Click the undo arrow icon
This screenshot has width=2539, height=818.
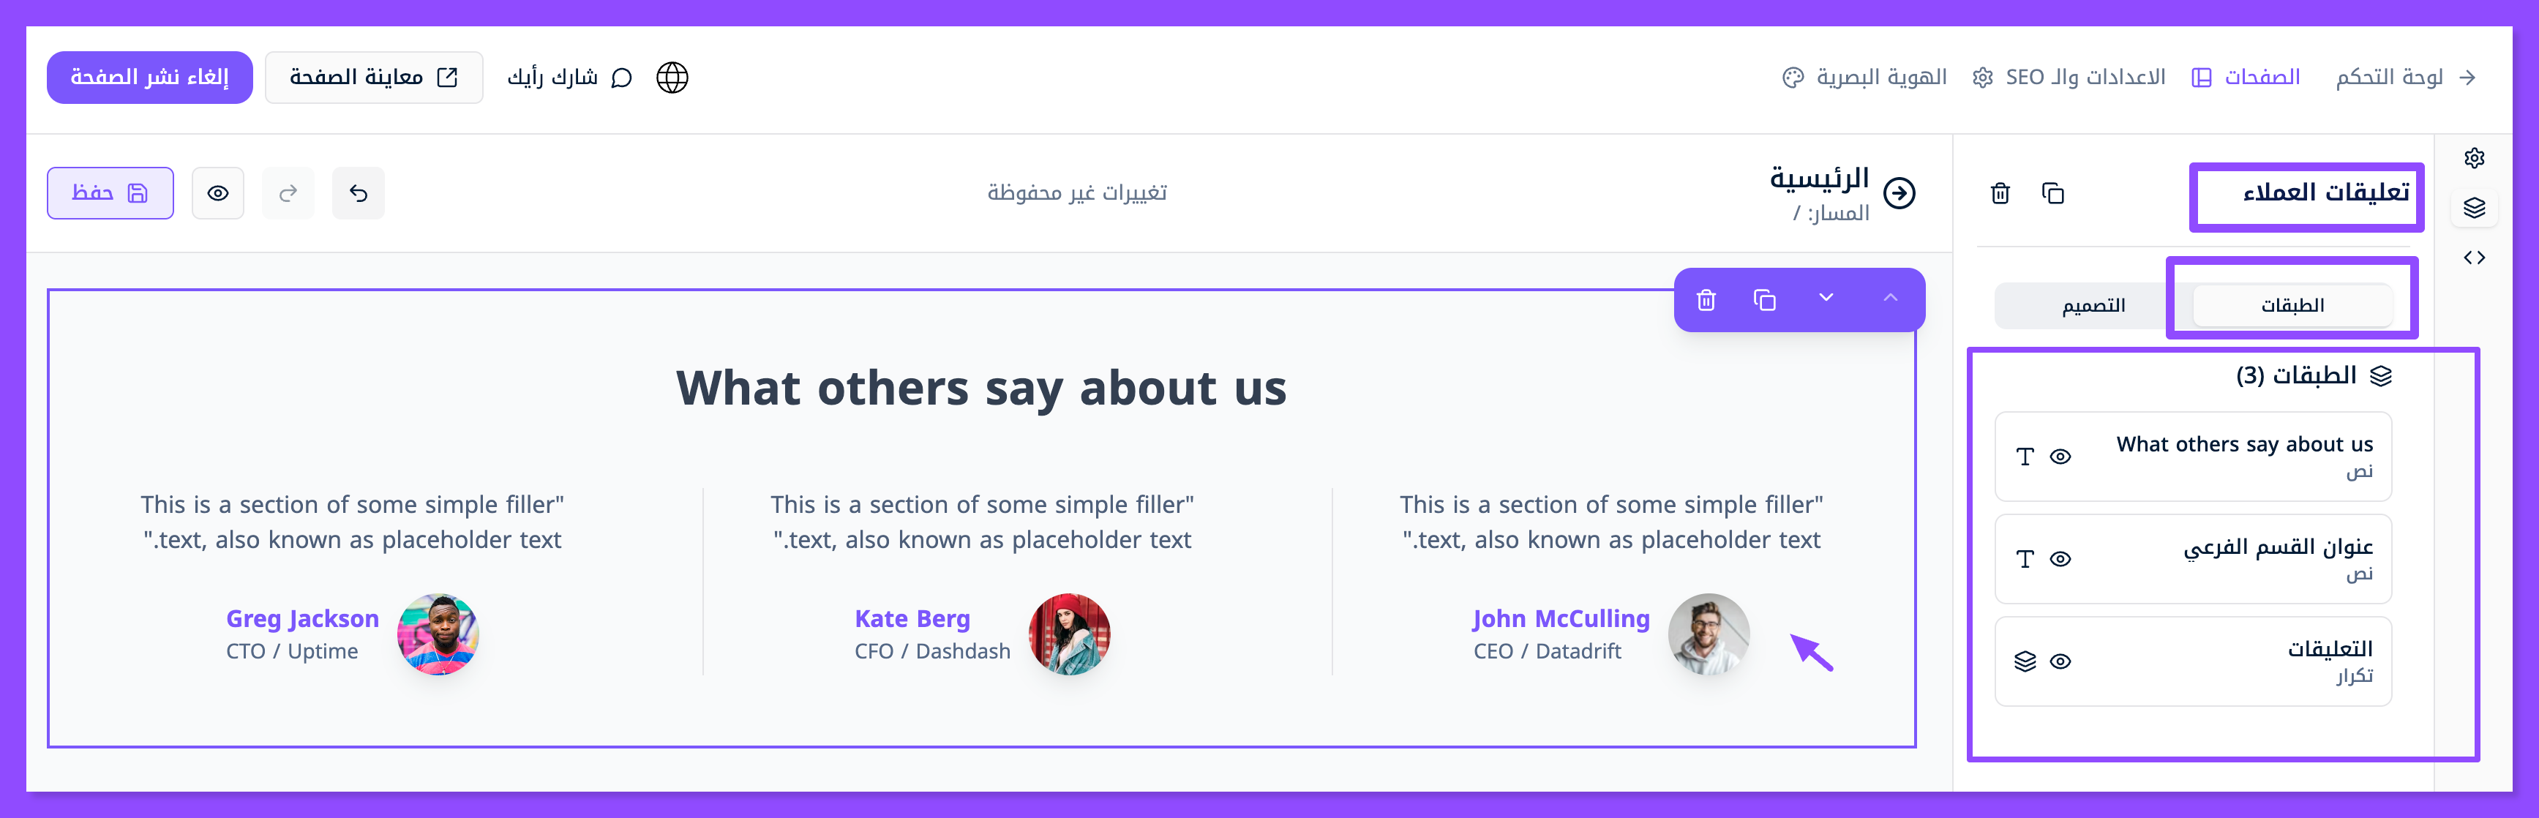(359, 193)
